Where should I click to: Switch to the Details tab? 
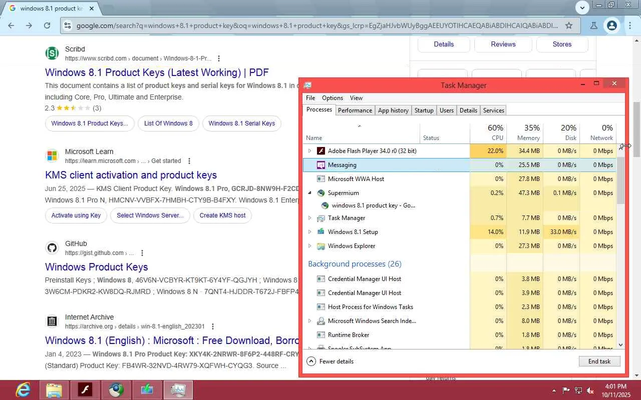pos(468,110)
